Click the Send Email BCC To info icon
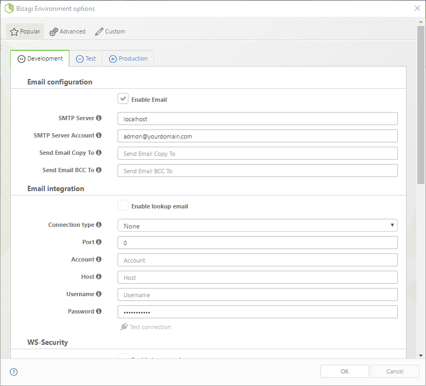426x386 pixels. [x=99, y=170]
